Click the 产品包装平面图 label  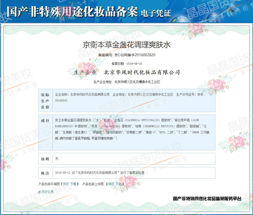[49, 184]
